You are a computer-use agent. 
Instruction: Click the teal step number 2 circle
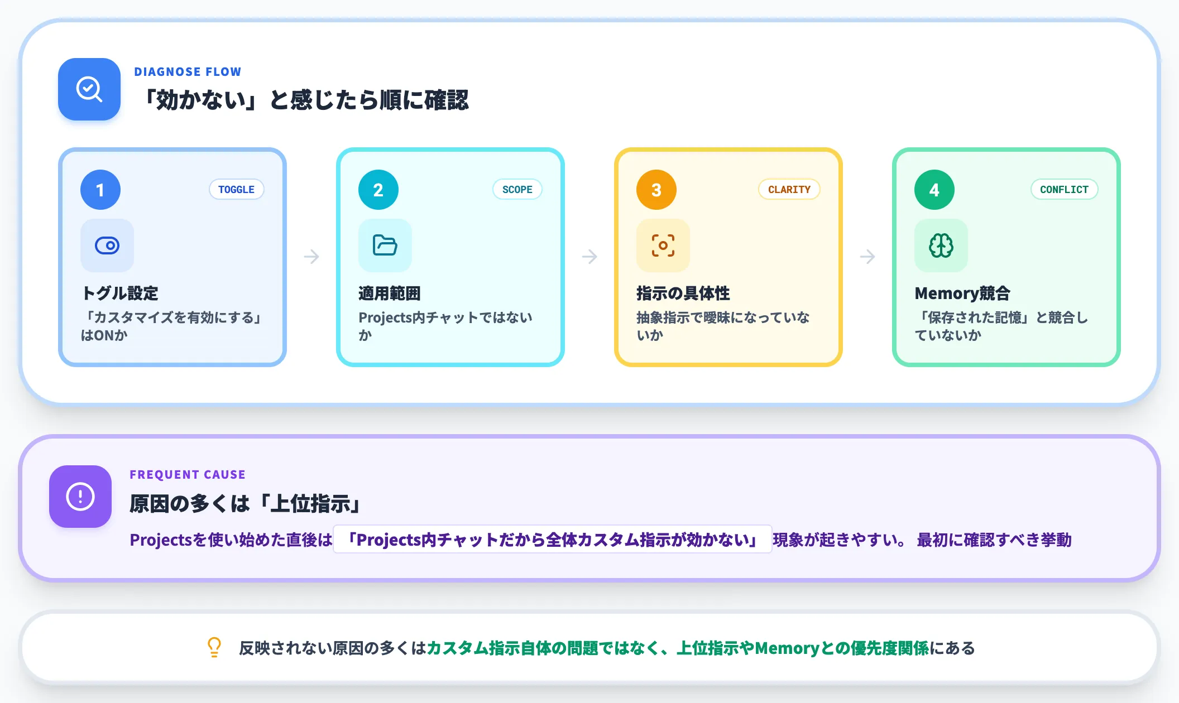[x=378, y=190]
